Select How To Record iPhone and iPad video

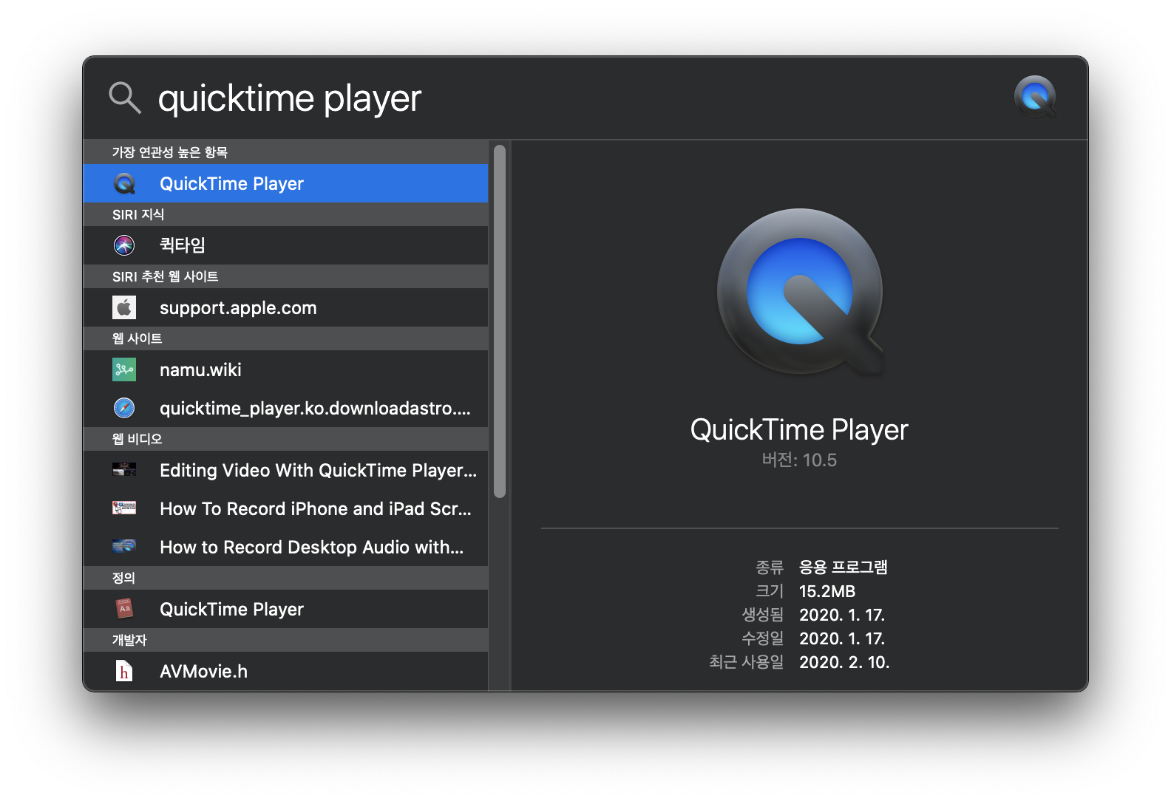pyautogui.click(x=285, y=508)
